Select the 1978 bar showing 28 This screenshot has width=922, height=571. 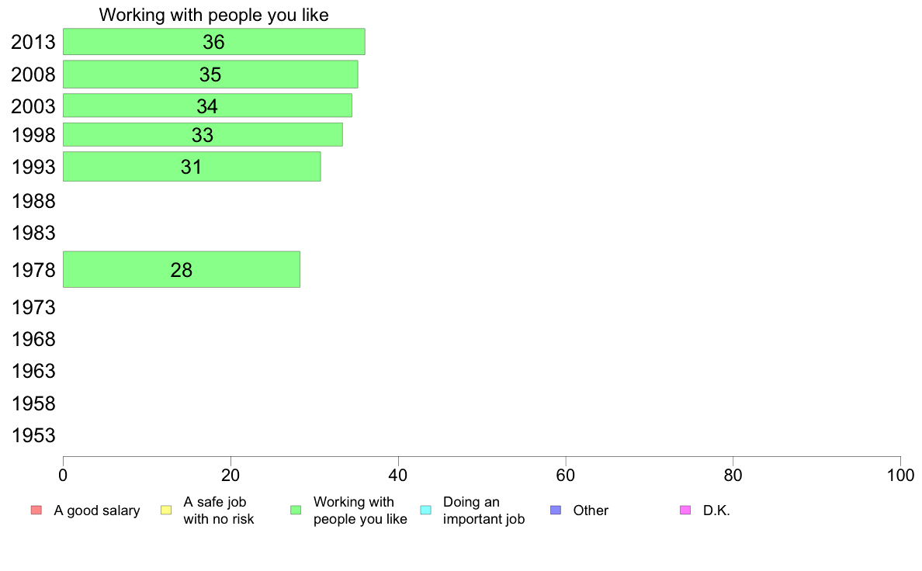coord(182,269)
